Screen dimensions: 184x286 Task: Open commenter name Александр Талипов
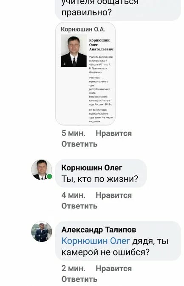tap(99, 230)
